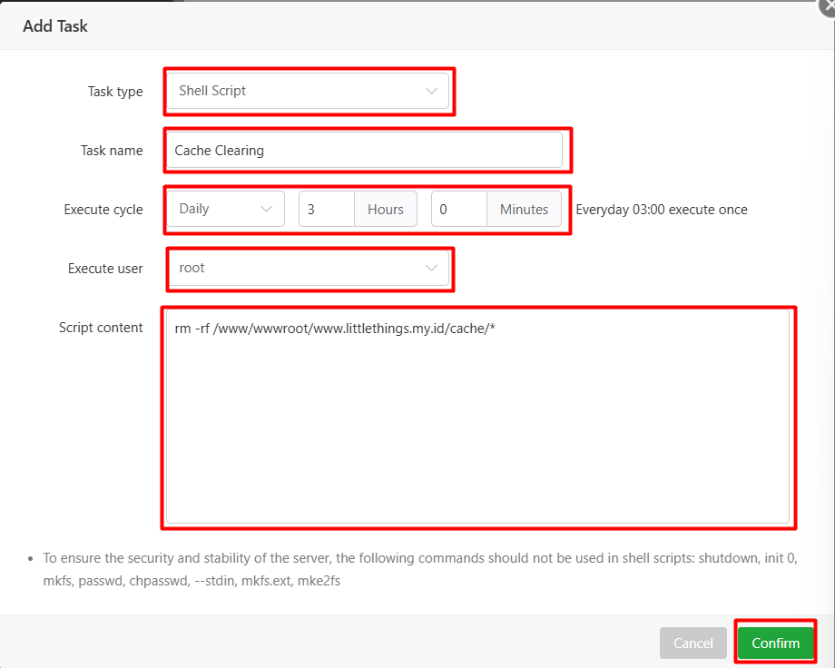Click the hours input showing 3
The width and height of the screenshot is (835, 668).
pyautogui.click(x=327, y=209)
